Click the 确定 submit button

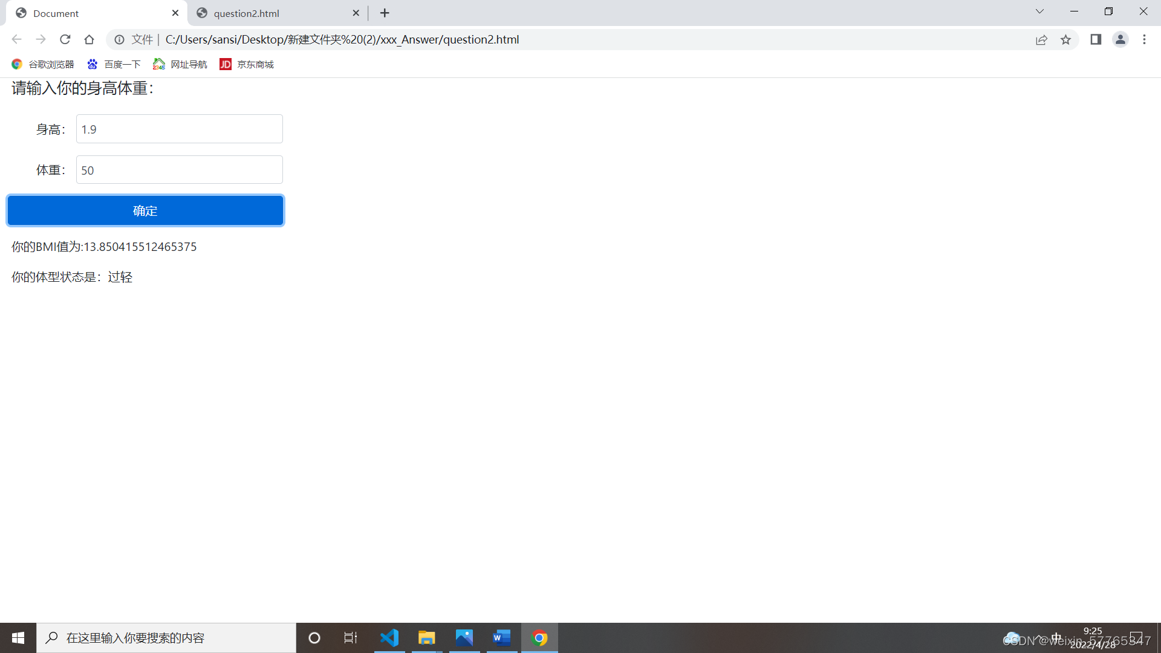tap(145, 210)
